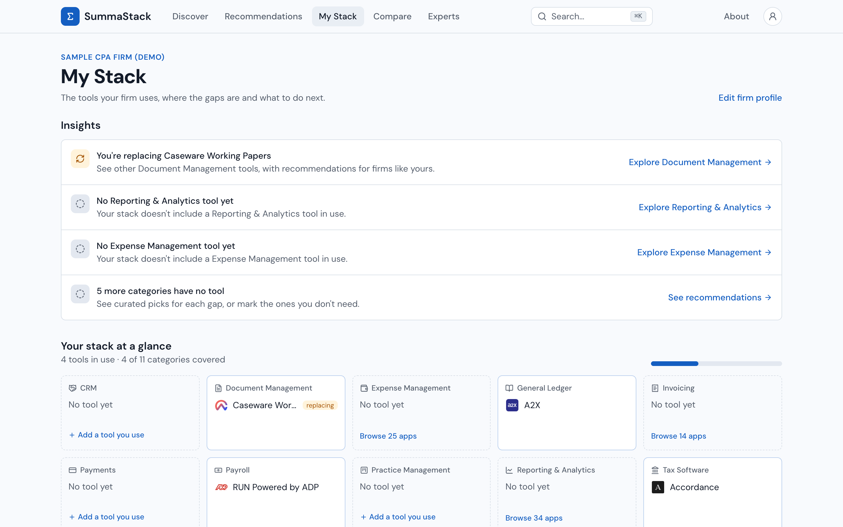Click the dashed circle icon beside No Expense Management
This screenshot has height=527, width=843.
(80, 249)
